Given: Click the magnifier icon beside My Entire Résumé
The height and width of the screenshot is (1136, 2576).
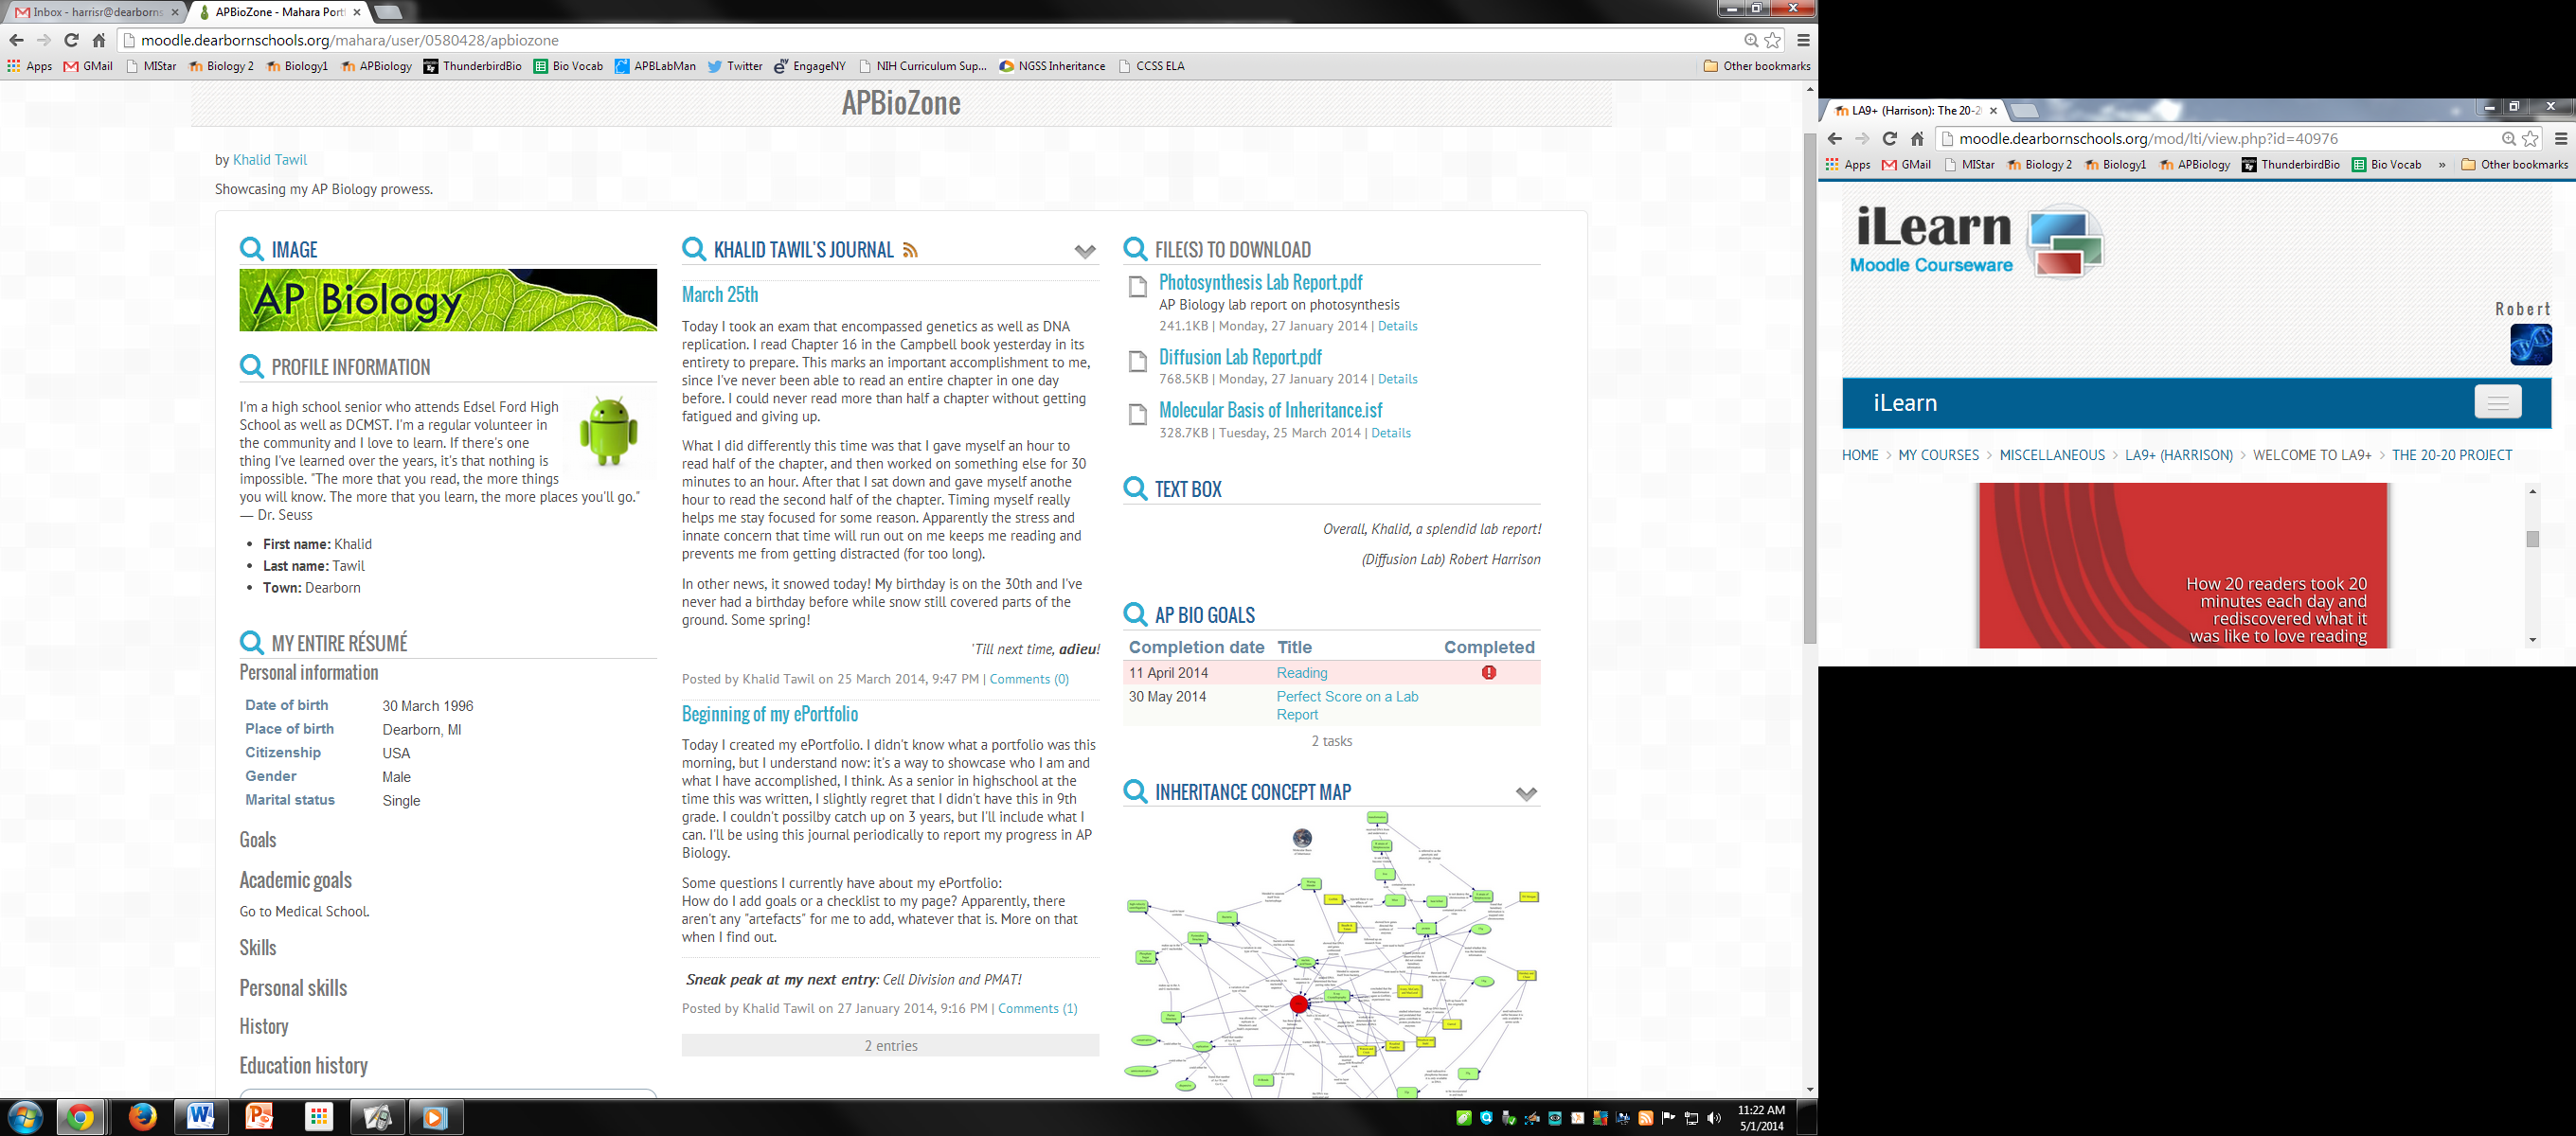Looking at the screenshot, I should (x=252, y=643).
